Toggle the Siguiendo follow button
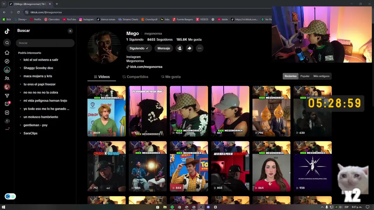Viewport: 374px width, 210px height. [139, 48]
